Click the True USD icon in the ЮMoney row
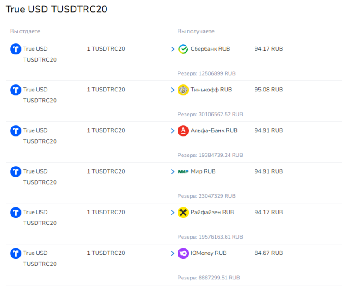 16,253
